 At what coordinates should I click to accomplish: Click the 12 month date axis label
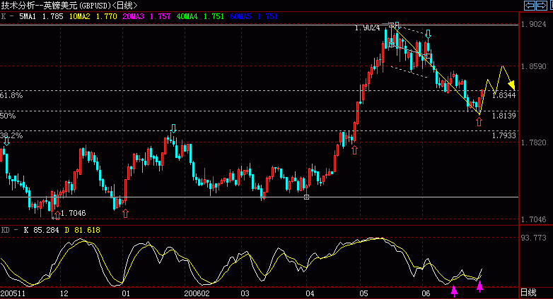64,293
